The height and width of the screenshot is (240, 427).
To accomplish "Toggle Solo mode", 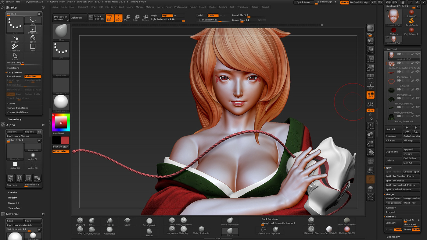I will pyautogui.click(x=370, y=188).
